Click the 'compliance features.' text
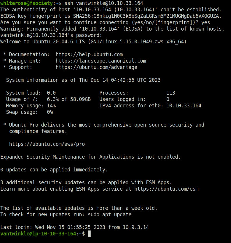Image resolution: width=231 pixels, height=243 pixels. coord(38,131)
